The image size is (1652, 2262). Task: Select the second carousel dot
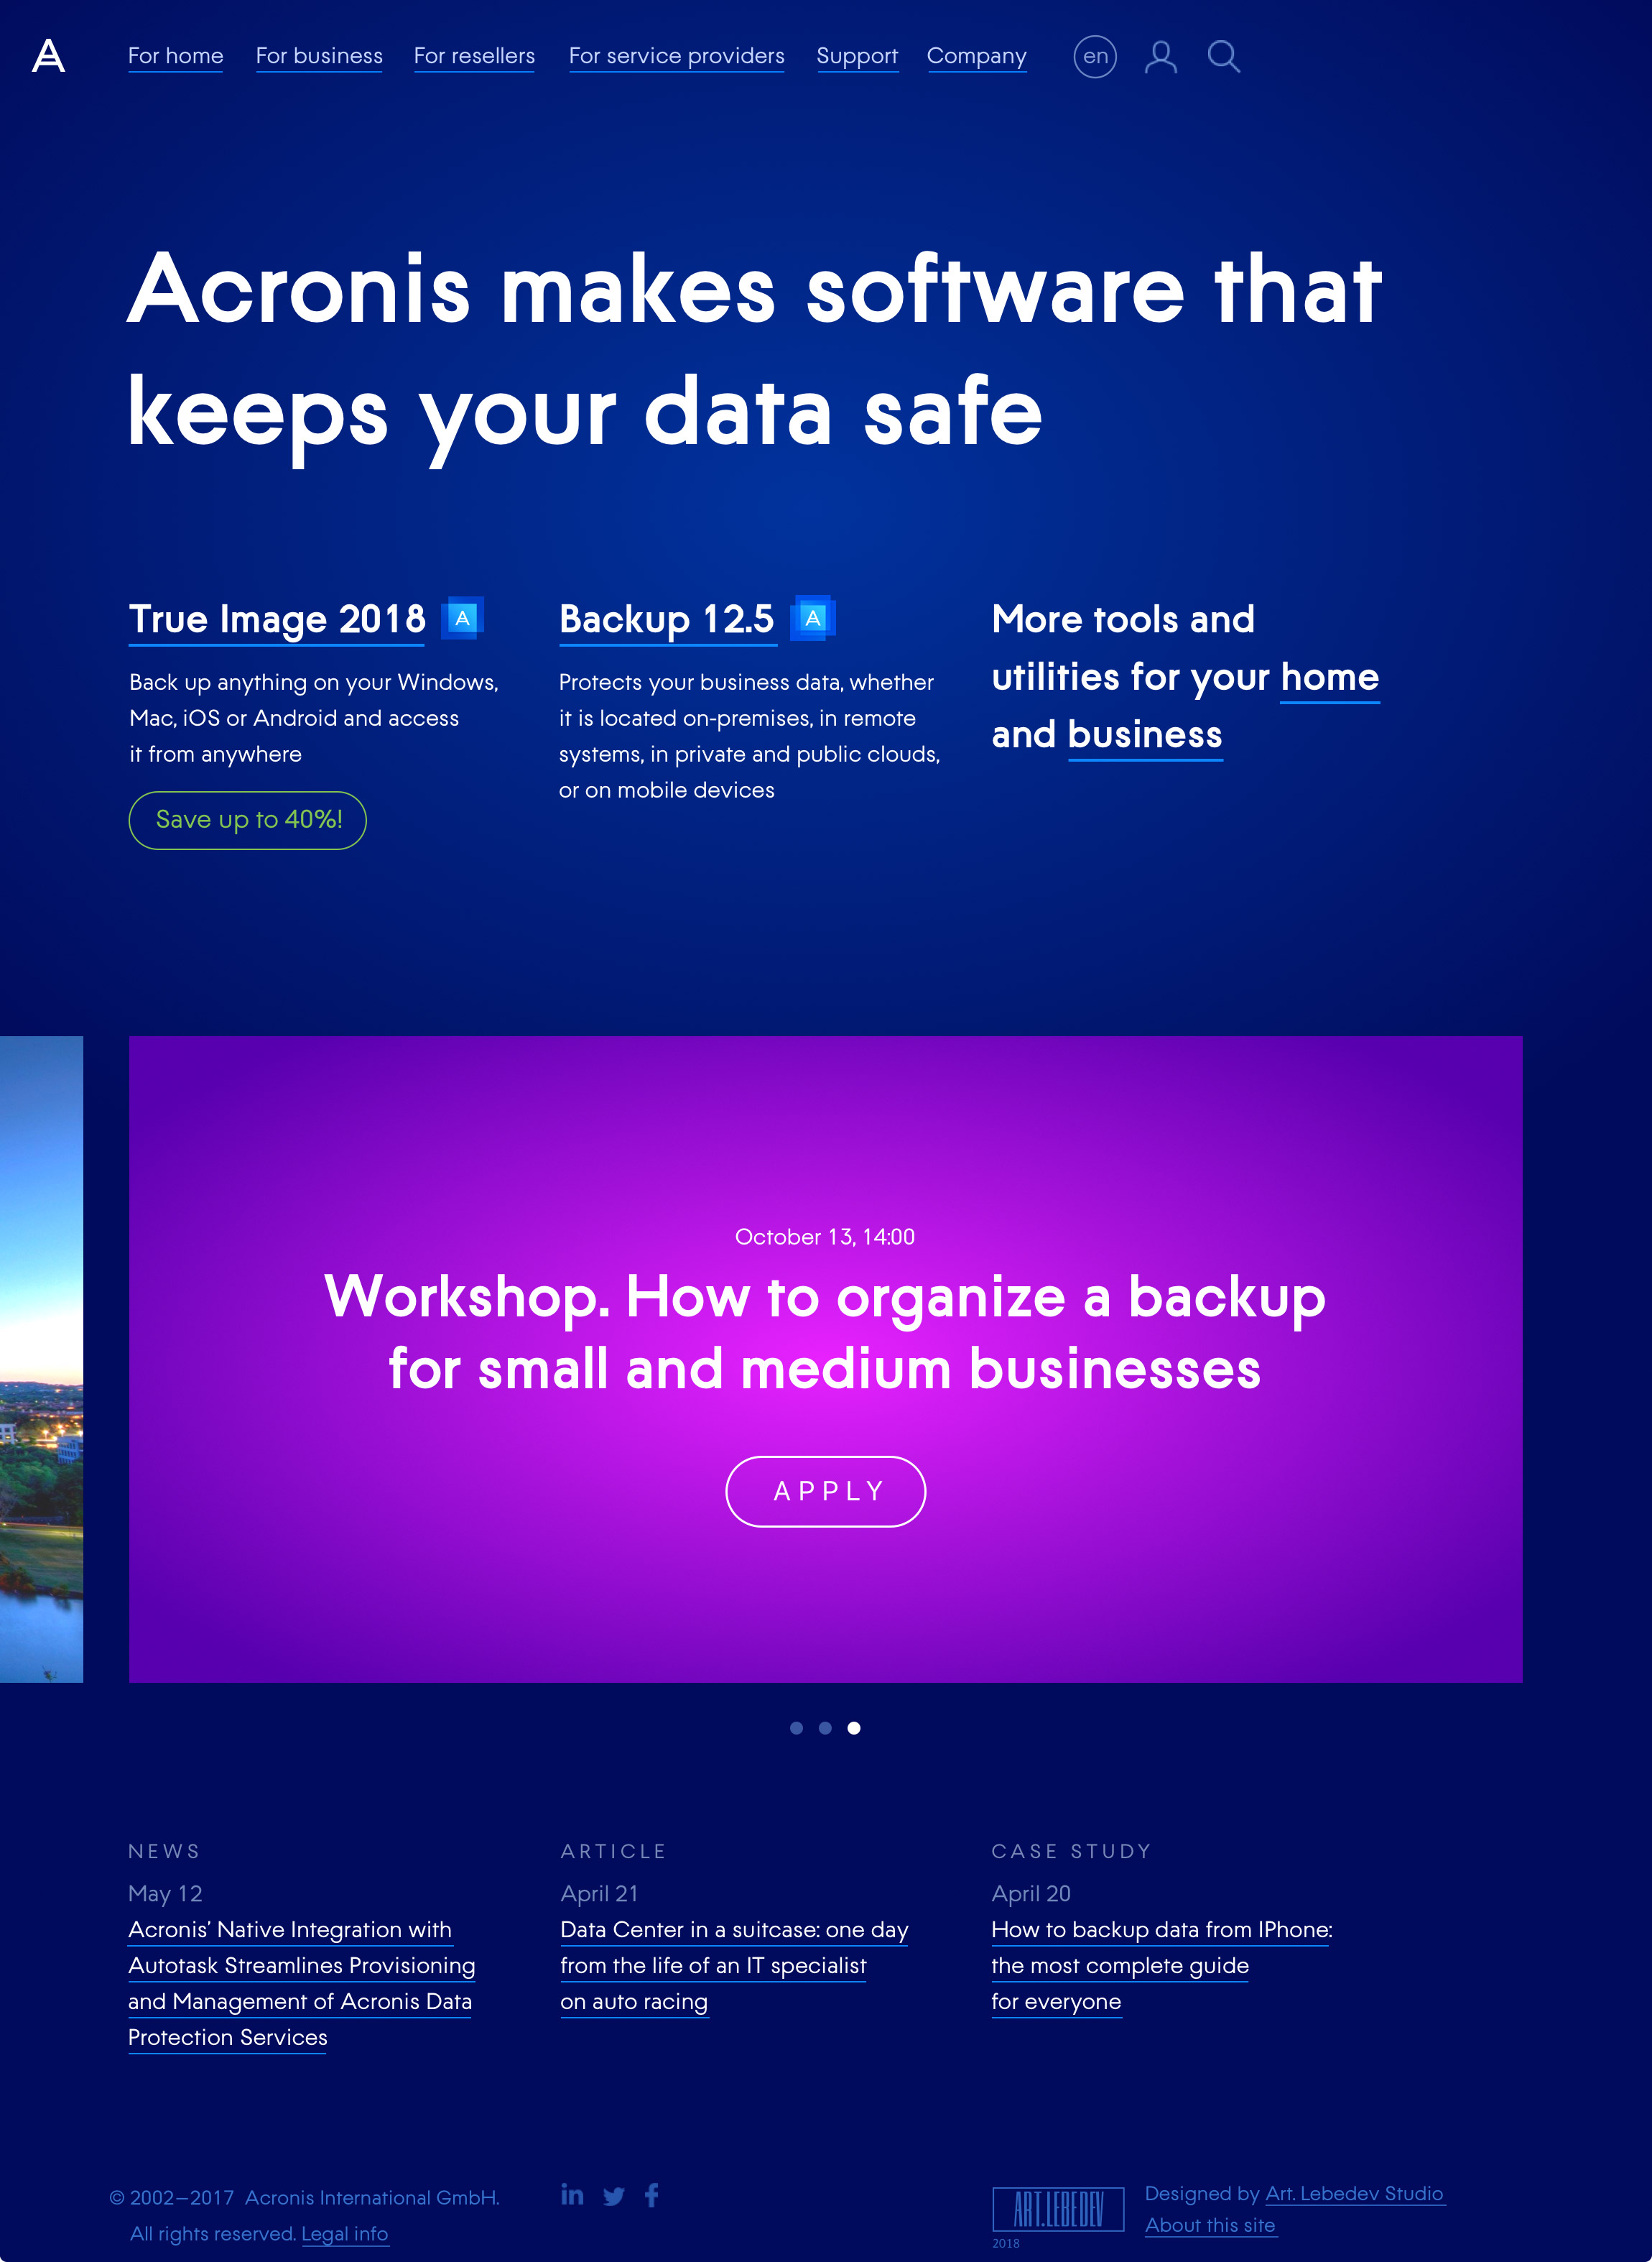click(x=825, y=1728)
